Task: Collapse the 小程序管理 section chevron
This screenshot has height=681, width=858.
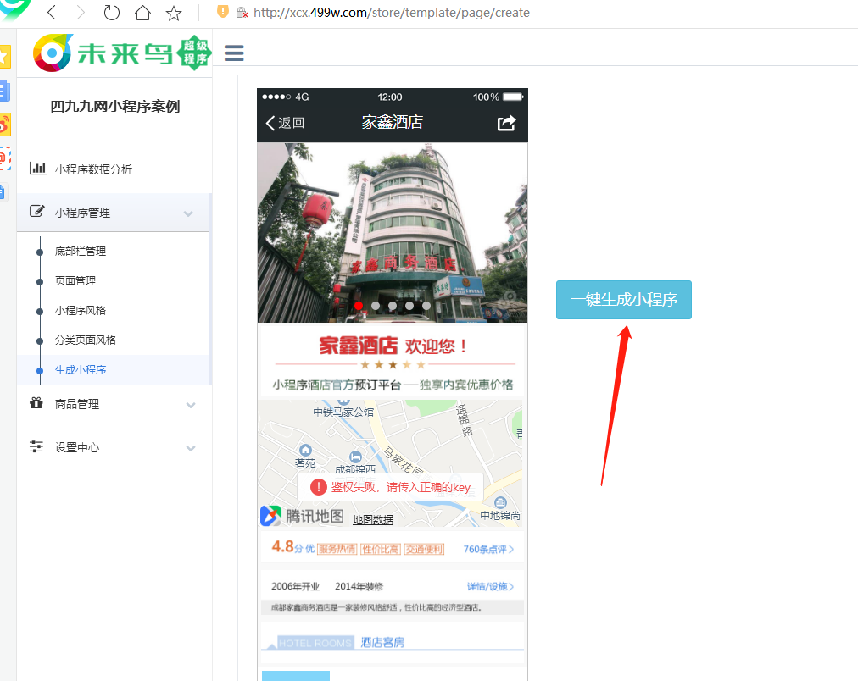Action: pos(188,213)
